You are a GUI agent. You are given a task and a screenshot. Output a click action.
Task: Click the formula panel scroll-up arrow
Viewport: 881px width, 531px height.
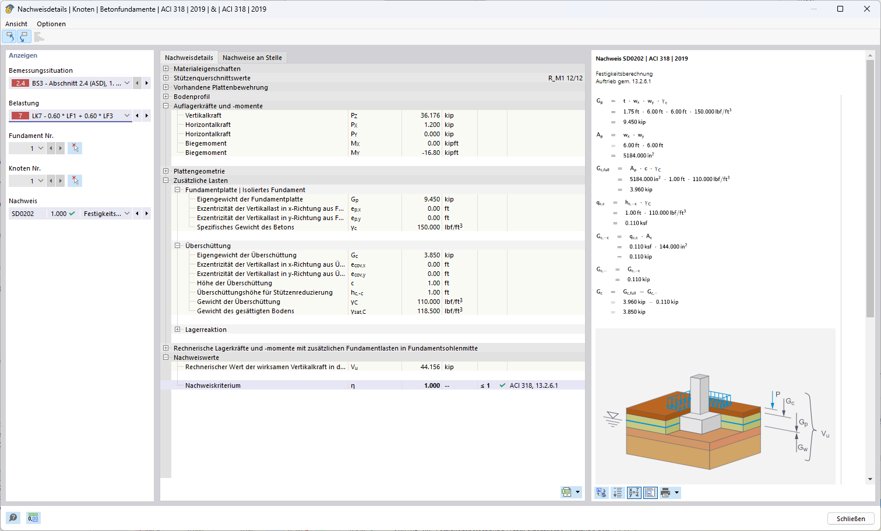coord(870,56)
